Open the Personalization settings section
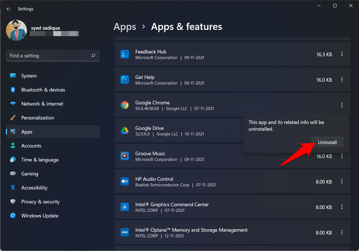359x251 pixels. point(38,118)
